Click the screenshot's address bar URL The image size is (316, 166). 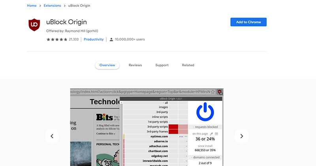140,92
